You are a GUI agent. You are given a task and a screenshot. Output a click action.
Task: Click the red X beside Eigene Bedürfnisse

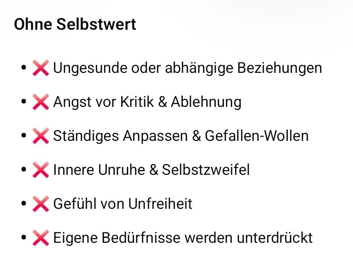pos(41,238)
